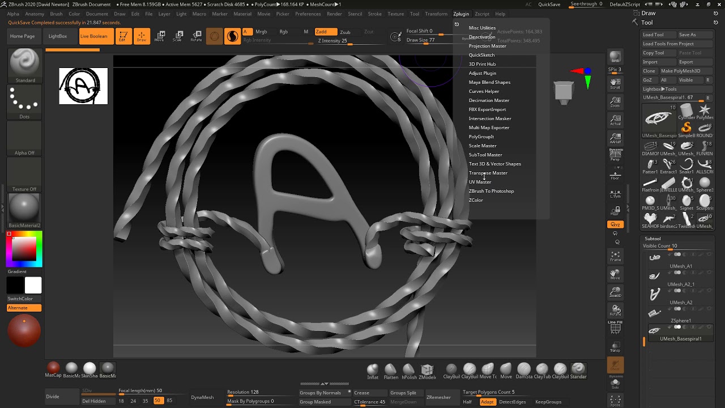Select the Edit mode icon
Image resolution: width=725 pixels, height=408 pixels.
pyautogui.click(x=123, y=36)
